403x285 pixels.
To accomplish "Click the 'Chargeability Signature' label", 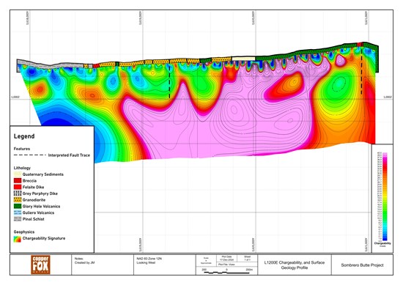I will pyautogui.click(x=44, y=238).
